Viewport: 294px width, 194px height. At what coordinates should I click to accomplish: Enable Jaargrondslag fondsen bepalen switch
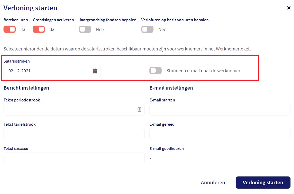pos(85,29)
